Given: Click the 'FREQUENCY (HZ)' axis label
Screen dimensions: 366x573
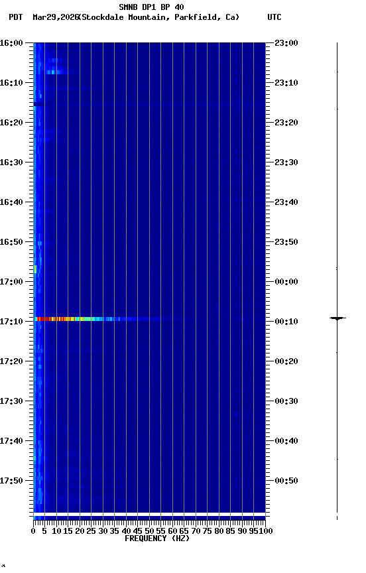Looking at the screenshot, I should [x=157, y=539].
